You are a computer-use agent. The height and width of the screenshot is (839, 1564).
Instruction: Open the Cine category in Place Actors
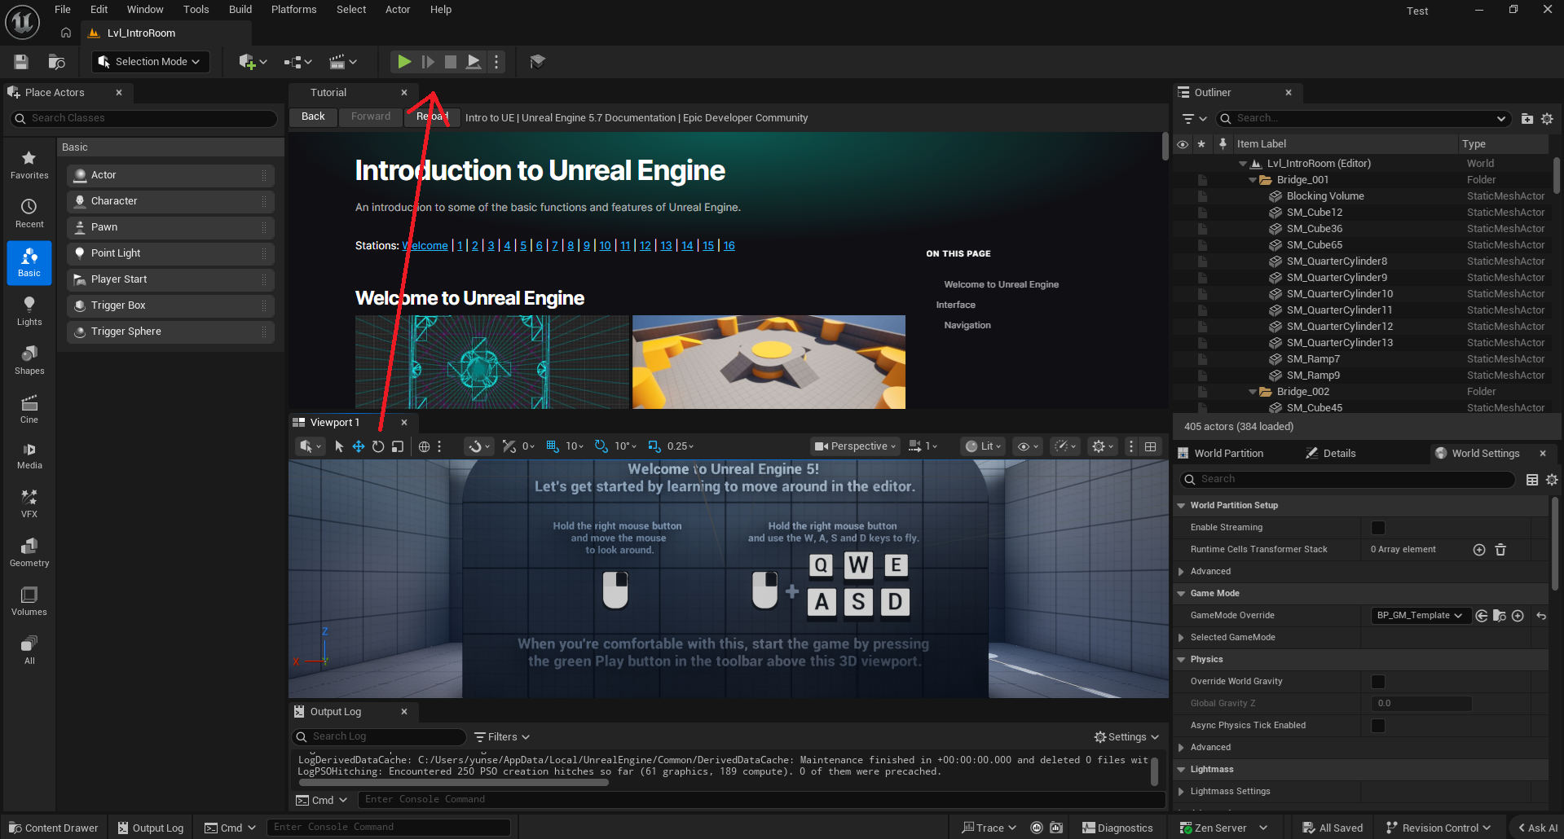[x=29, y=410]
